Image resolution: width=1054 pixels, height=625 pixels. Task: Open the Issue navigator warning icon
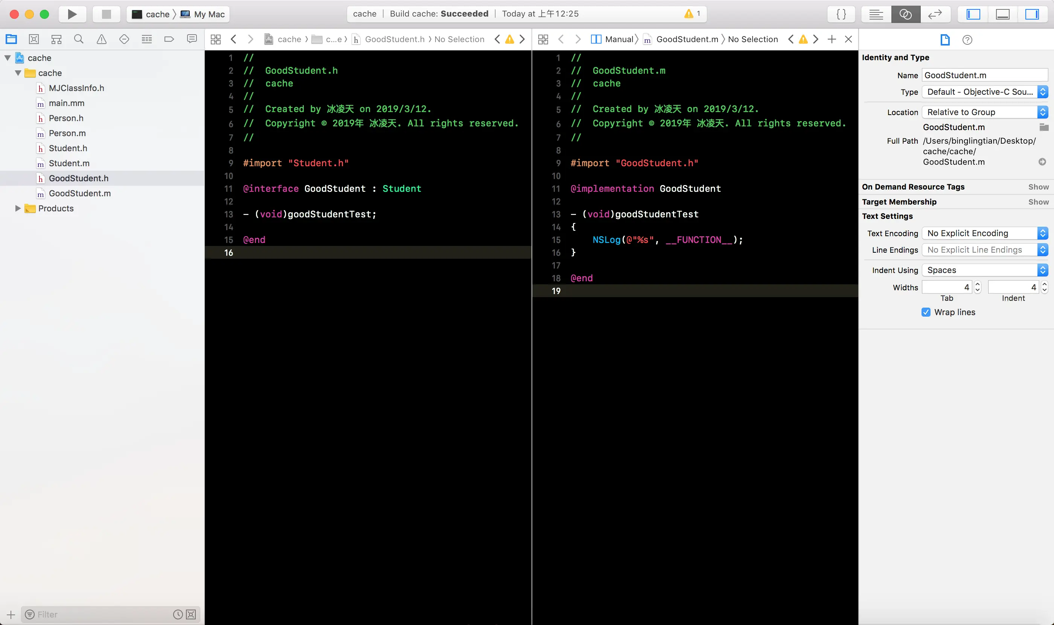pyautogui.click(x=102, y=39)
